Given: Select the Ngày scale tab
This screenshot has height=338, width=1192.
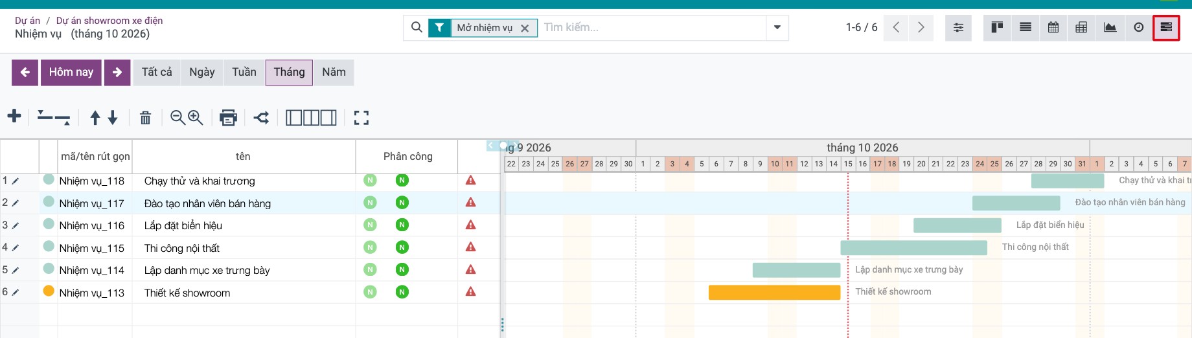Looking at the screenshot, I should (x=202, y=72).
